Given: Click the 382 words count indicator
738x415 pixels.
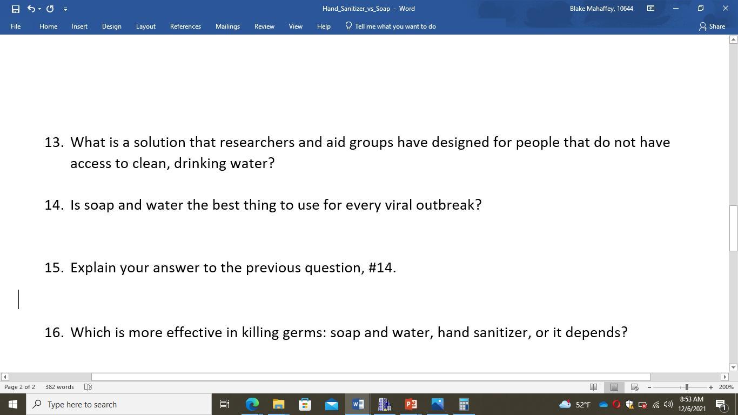Looking at the screenshot, I should [x=59, y=387].
